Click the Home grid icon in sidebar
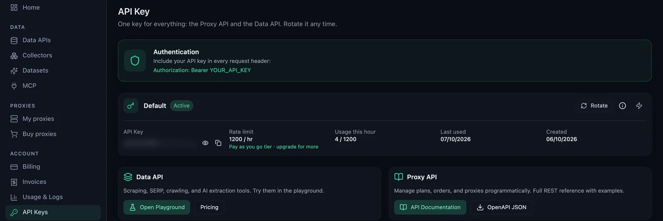663x221 pixels. (14, 7)
